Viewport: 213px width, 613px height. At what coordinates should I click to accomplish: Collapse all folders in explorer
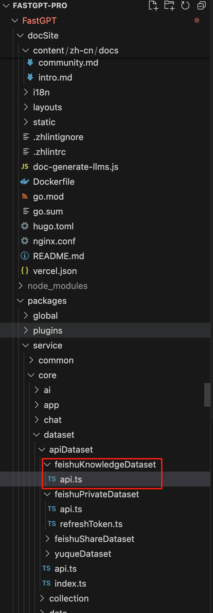(x=202, y=5)
